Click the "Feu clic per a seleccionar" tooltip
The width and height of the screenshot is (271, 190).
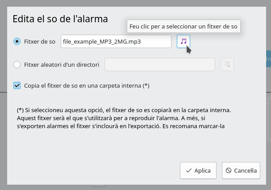(x=183, y=27)
